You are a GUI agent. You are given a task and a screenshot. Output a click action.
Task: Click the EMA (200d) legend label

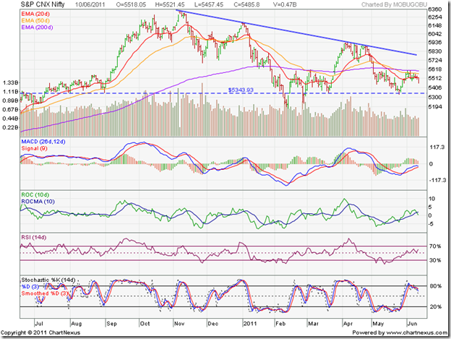[x=37, y=27]
